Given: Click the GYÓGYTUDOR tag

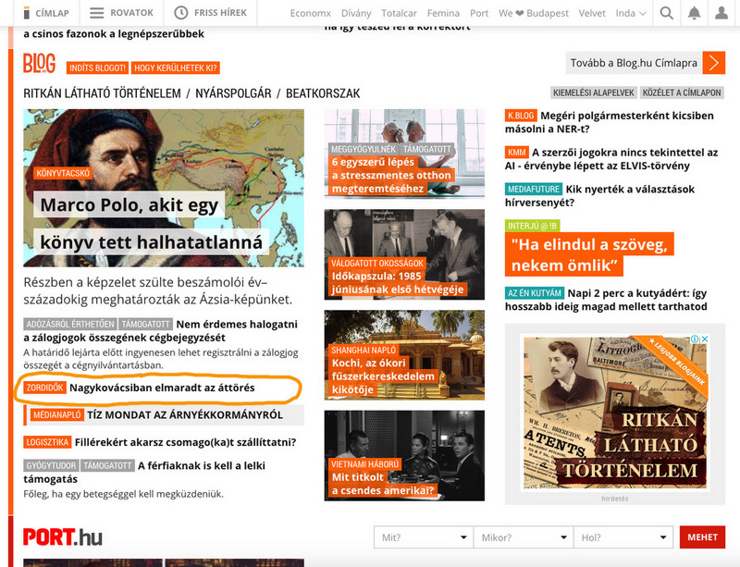Looking at the screenshot, I should 51,466.
